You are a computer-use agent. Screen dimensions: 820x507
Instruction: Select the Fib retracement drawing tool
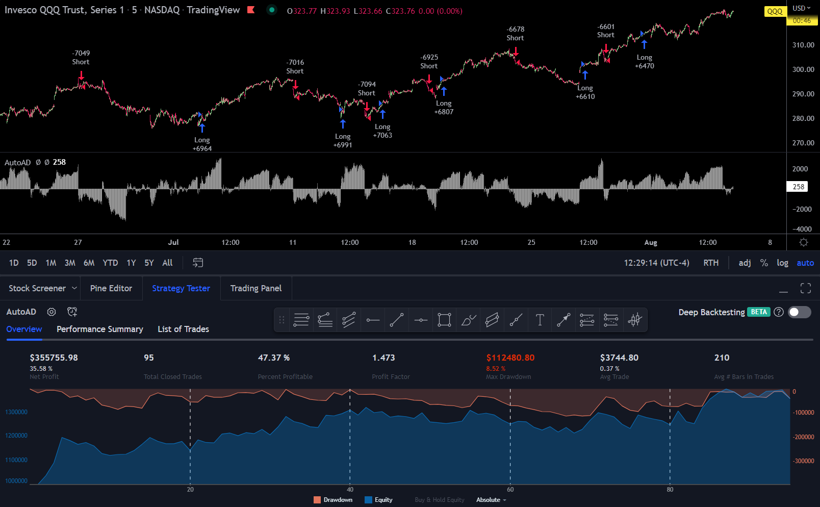[x=301, y=320]
